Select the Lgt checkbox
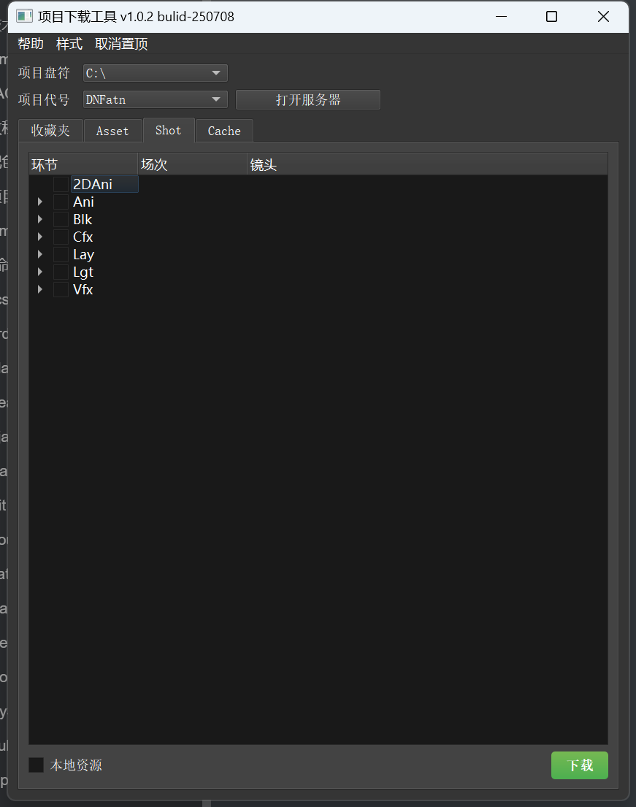This screenshot has height=807, width=636. (61, 272)
